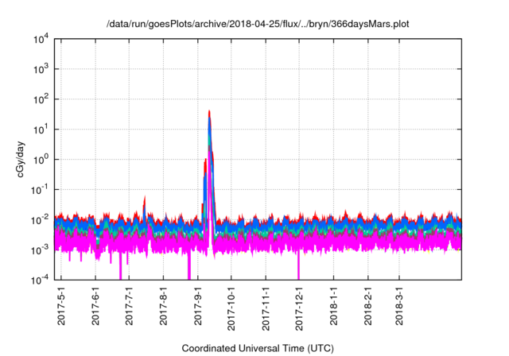
Task: Click the magenta dropout near 2017-12-1
Action: 299,266
